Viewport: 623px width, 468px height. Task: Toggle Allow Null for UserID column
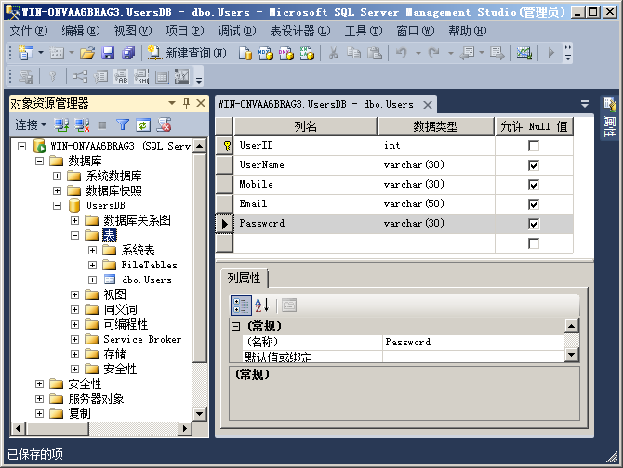coord(534,146)
